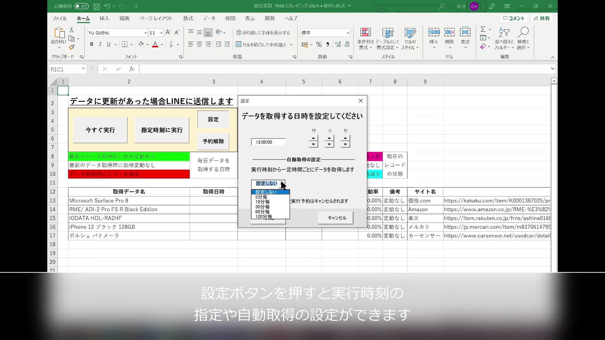Open the font size 11 dropdown
This screenshot has height=340, width=605.
coord(161,33)
